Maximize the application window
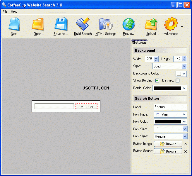 [x=180, y=5]
